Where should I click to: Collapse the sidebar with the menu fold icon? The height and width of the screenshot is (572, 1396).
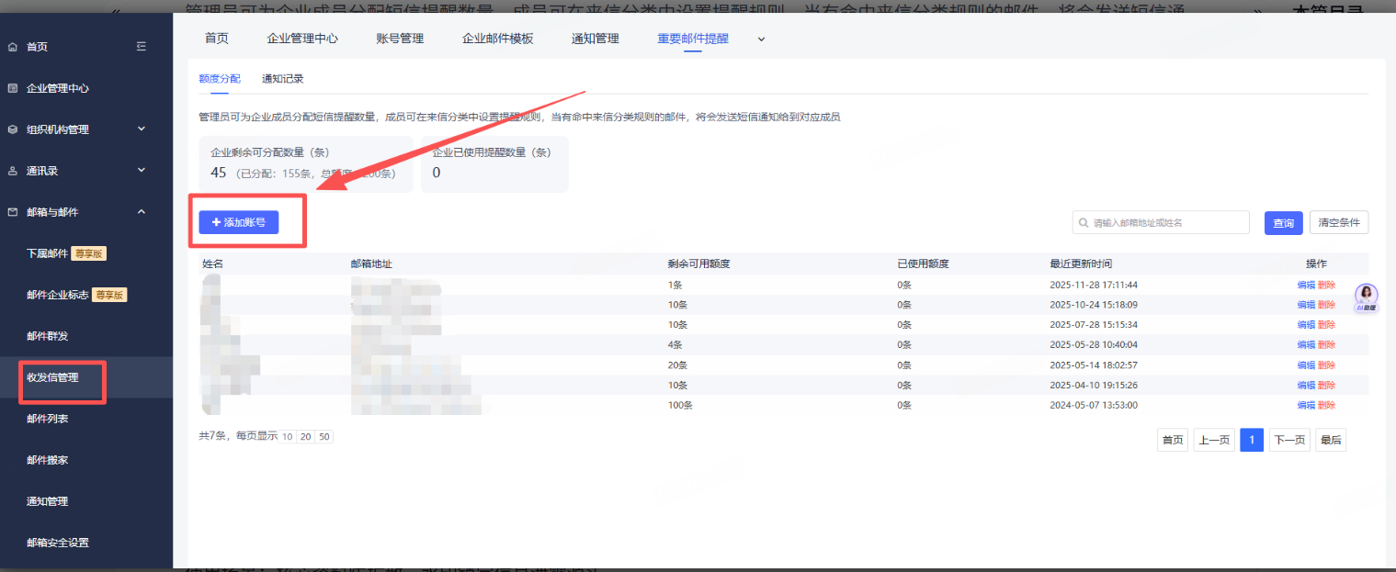click(141, 46)
